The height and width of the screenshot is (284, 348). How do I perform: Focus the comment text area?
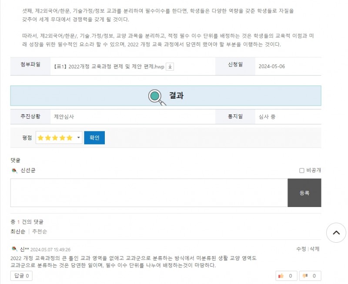click(149, 193)
